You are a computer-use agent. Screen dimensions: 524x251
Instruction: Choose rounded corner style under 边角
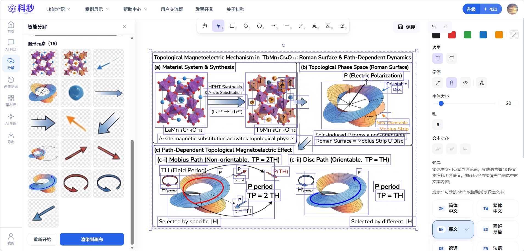pos(452,58)
